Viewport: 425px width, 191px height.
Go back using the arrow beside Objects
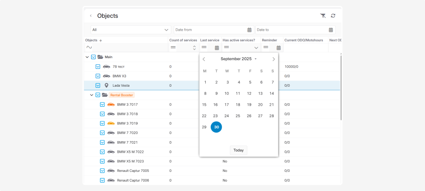[91, 16]
